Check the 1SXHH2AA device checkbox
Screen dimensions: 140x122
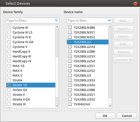pyautogui.click(x=70, y=104)
